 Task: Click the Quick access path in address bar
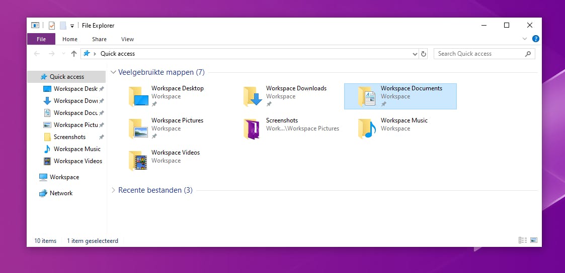click(x=117, y=54)
